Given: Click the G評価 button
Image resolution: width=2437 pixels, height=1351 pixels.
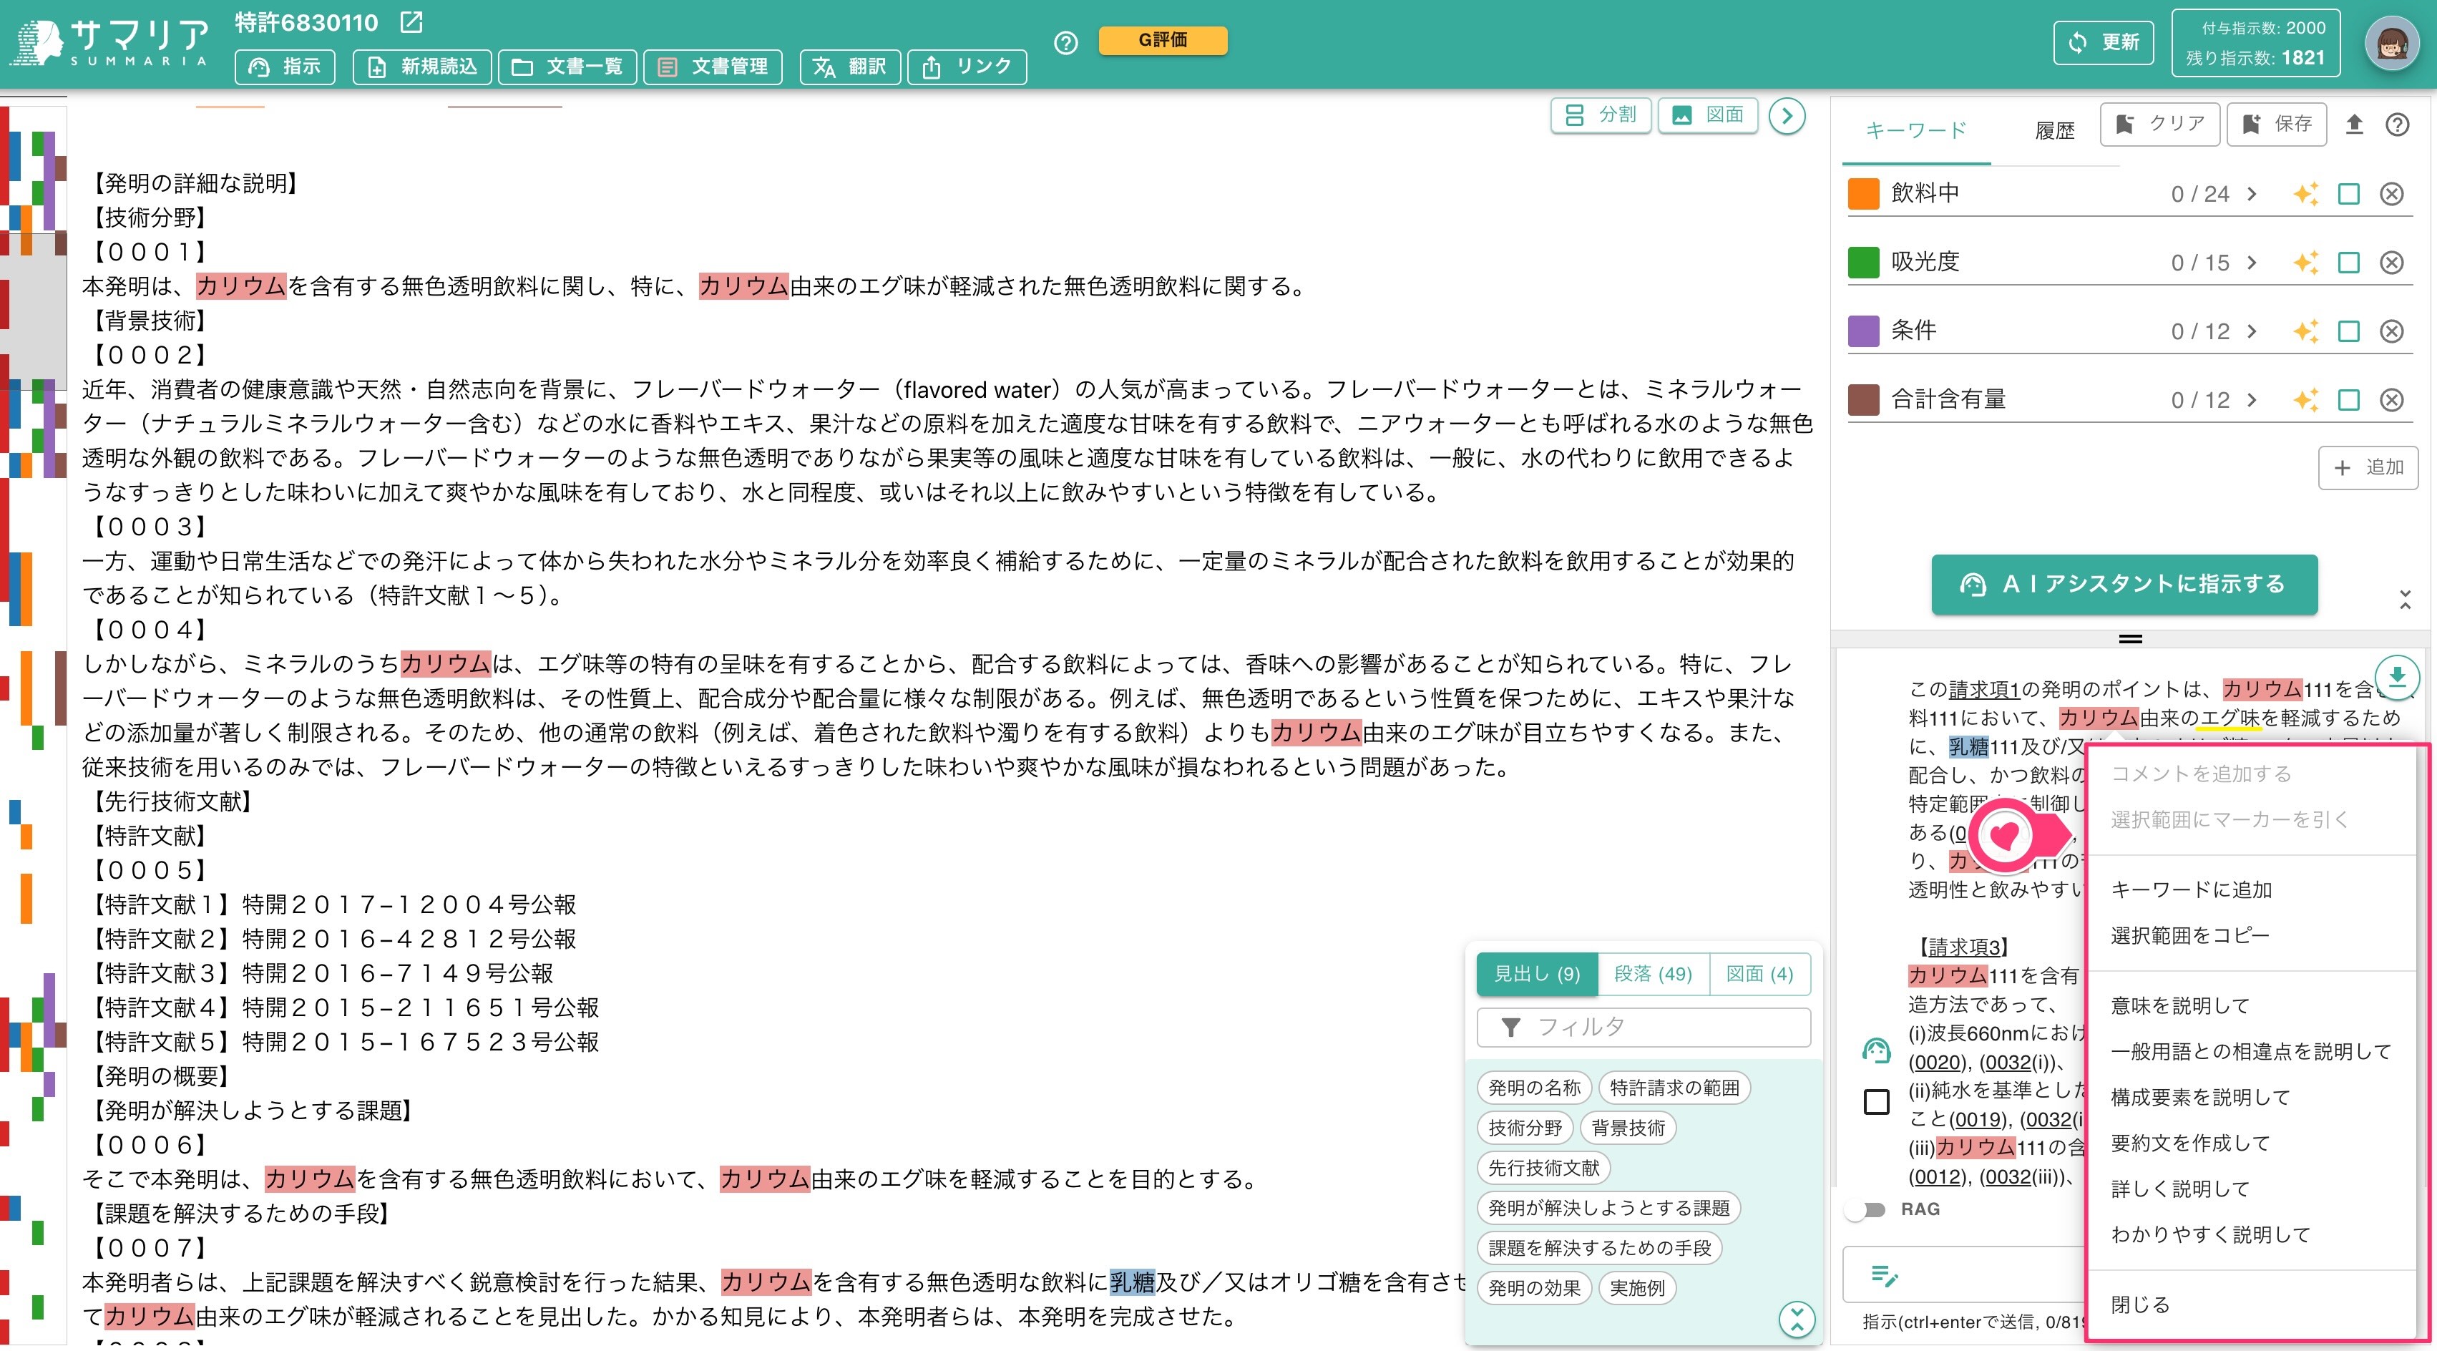Looking at the screenshot, I should point(1163,40).
